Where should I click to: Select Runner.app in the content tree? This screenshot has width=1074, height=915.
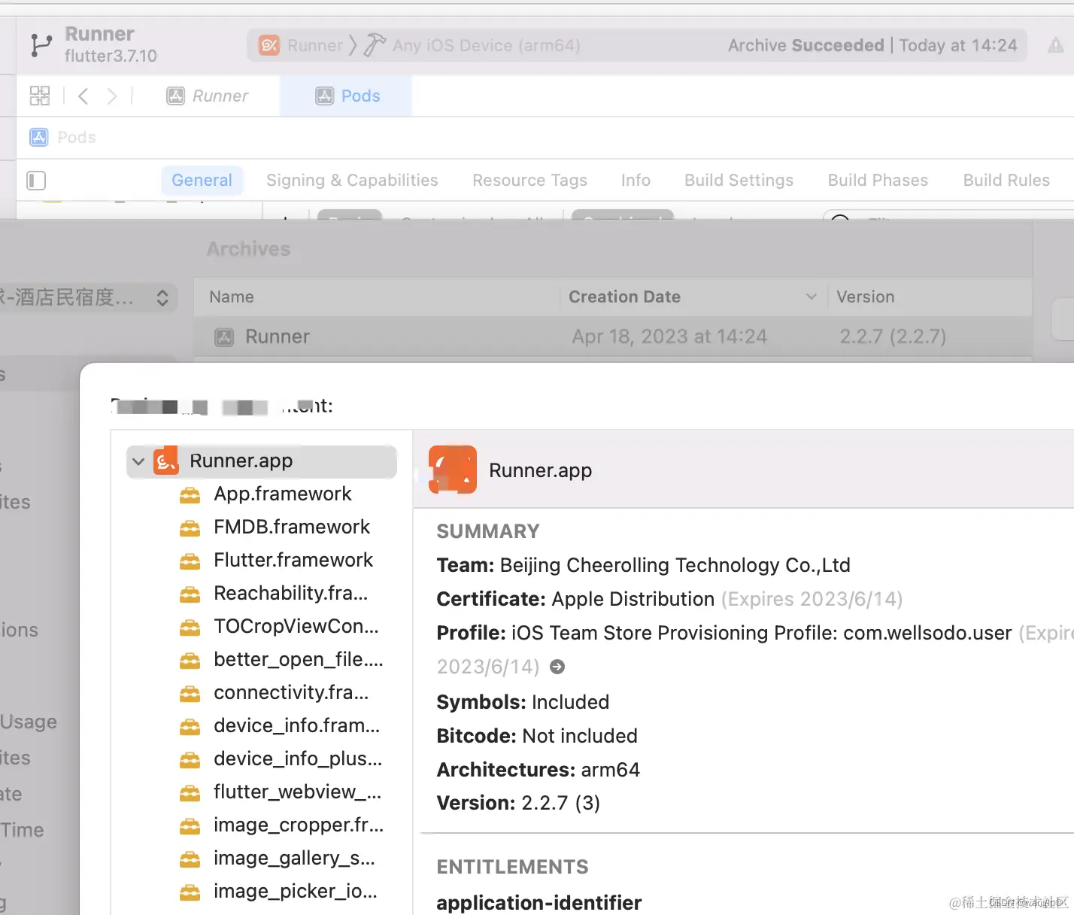point(262,461)
